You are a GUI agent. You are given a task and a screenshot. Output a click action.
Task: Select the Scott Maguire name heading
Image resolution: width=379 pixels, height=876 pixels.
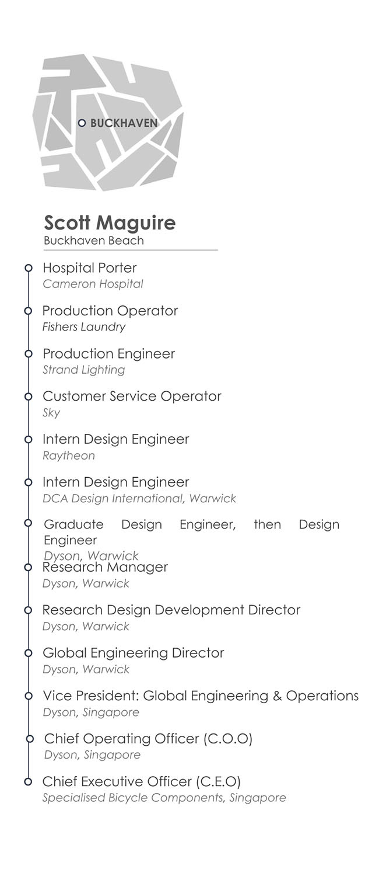[110, 223]
